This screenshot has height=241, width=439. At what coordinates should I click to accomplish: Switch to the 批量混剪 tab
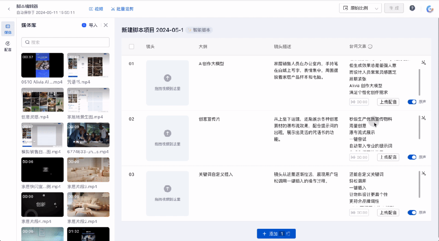point(122,9)
